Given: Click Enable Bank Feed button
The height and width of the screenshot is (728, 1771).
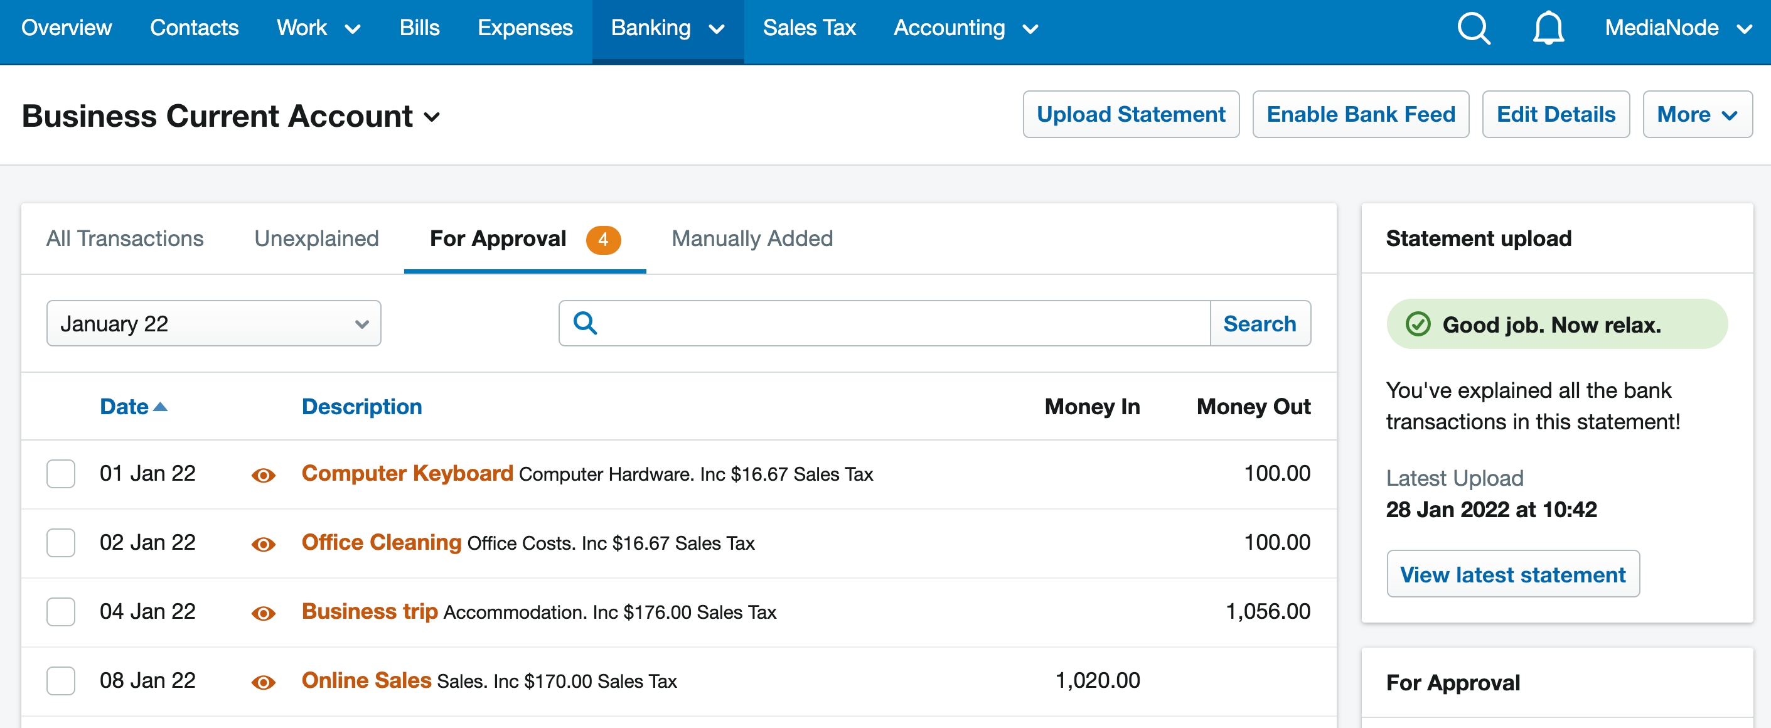Looking at the screenshot, I should click(1361, 114).
